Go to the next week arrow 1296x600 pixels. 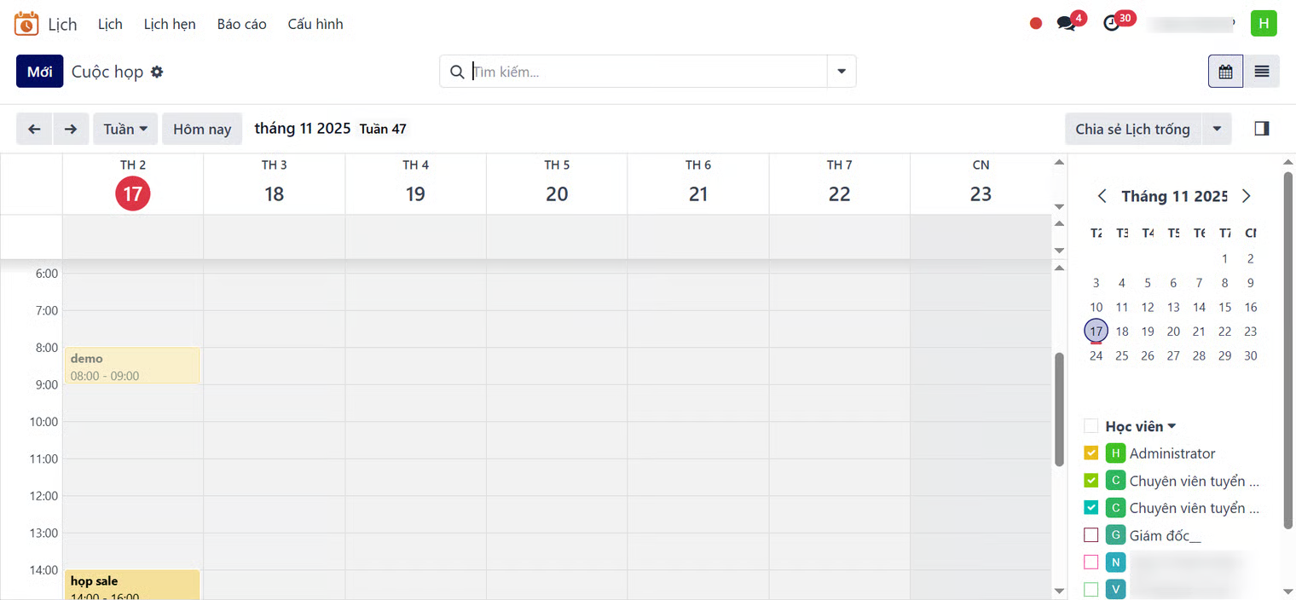(71, 129)
